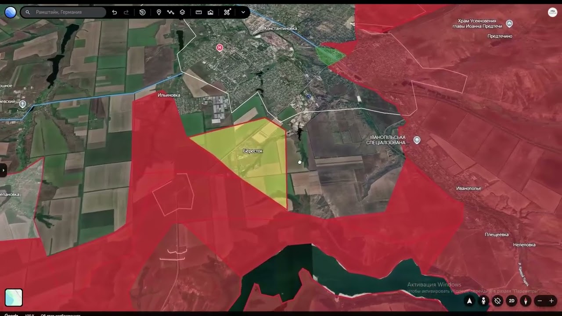
Task: Zoom out with the minus button
Action: pos(540,301)
